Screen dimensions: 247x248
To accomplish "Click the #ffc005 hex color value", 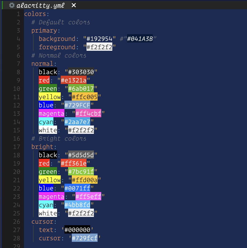I will [x=84, y=97].
